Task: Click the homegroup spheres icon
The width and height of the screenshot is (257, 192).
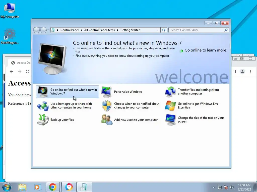Action: 43,106
